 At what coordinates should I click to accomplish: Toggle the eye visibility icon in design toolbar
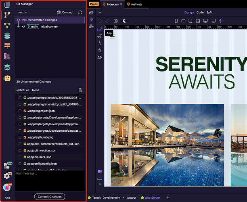[x=100, y=57]
